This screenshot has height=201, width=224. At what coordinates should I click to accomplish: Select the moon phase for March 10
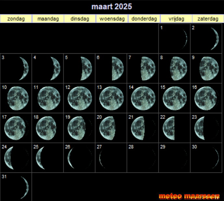pyautogui.click(x=18, y=98)
